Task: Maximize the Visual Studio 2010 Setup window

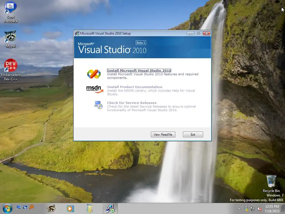Action: [198, 33]
